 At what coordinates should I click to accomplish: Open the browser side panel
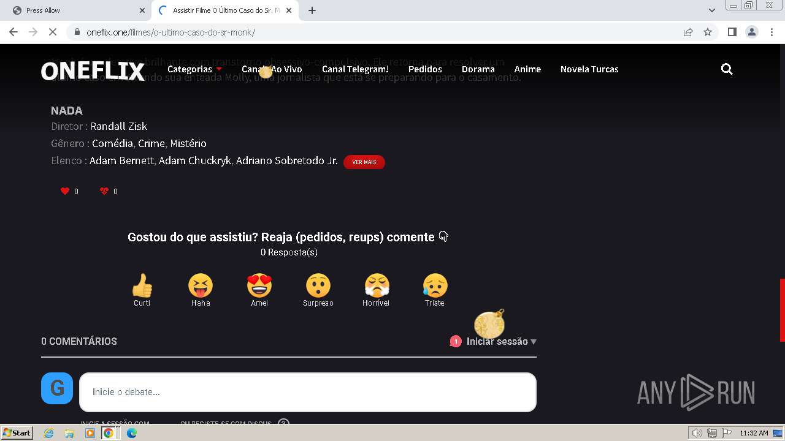click(x=732, y=32)
